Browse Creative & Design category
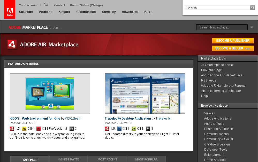The width and height of the screenshot is (258, 162). tap(217, 144)
